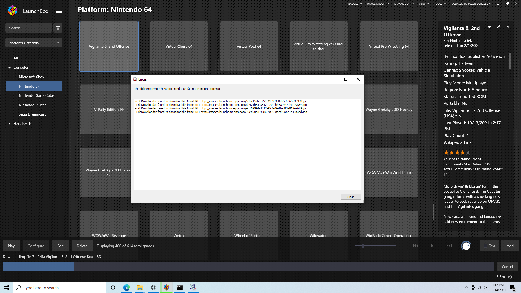
Task: Select Nintendo Switch platform
Action: tap(33, 105)
